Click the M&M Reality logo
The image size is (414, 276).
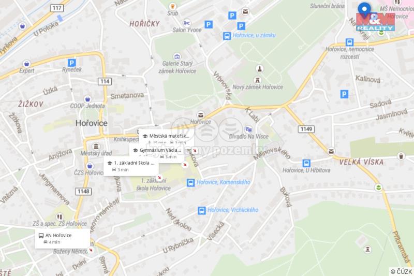click(x=376, y=22)
